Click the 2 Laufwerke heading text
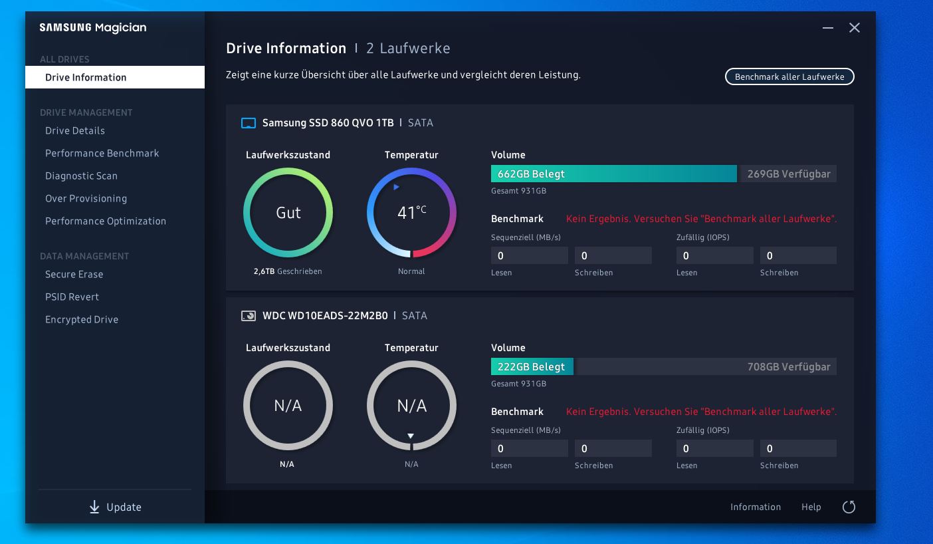The width and height of the screenshot is (933, 544). click(x=408, y=49)
